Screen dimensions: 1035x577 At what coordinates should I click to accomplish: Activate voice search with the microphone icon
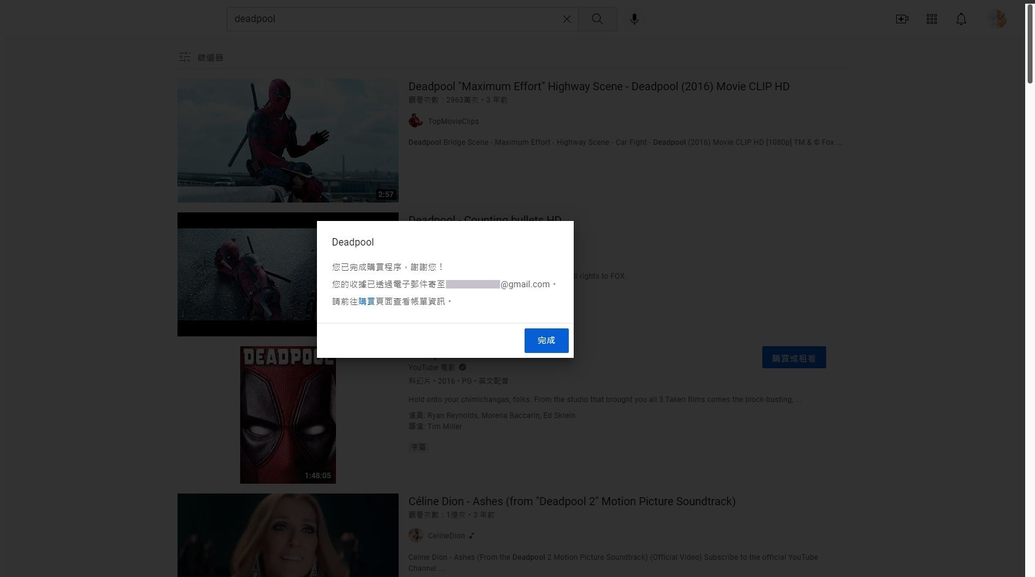click(x=634, y=18)
